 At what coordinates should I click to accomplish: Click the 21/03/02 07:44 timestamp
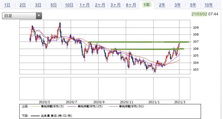coord(205,14)
